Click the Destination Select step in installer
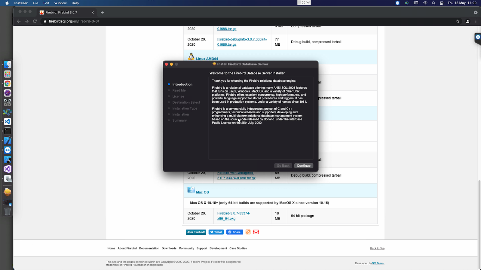 (x=186, y=102)
